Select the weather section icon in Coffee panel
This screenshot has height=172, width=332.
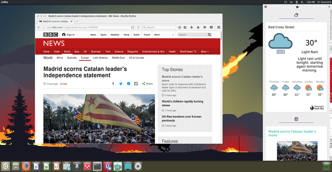click(x=296, y=15)
